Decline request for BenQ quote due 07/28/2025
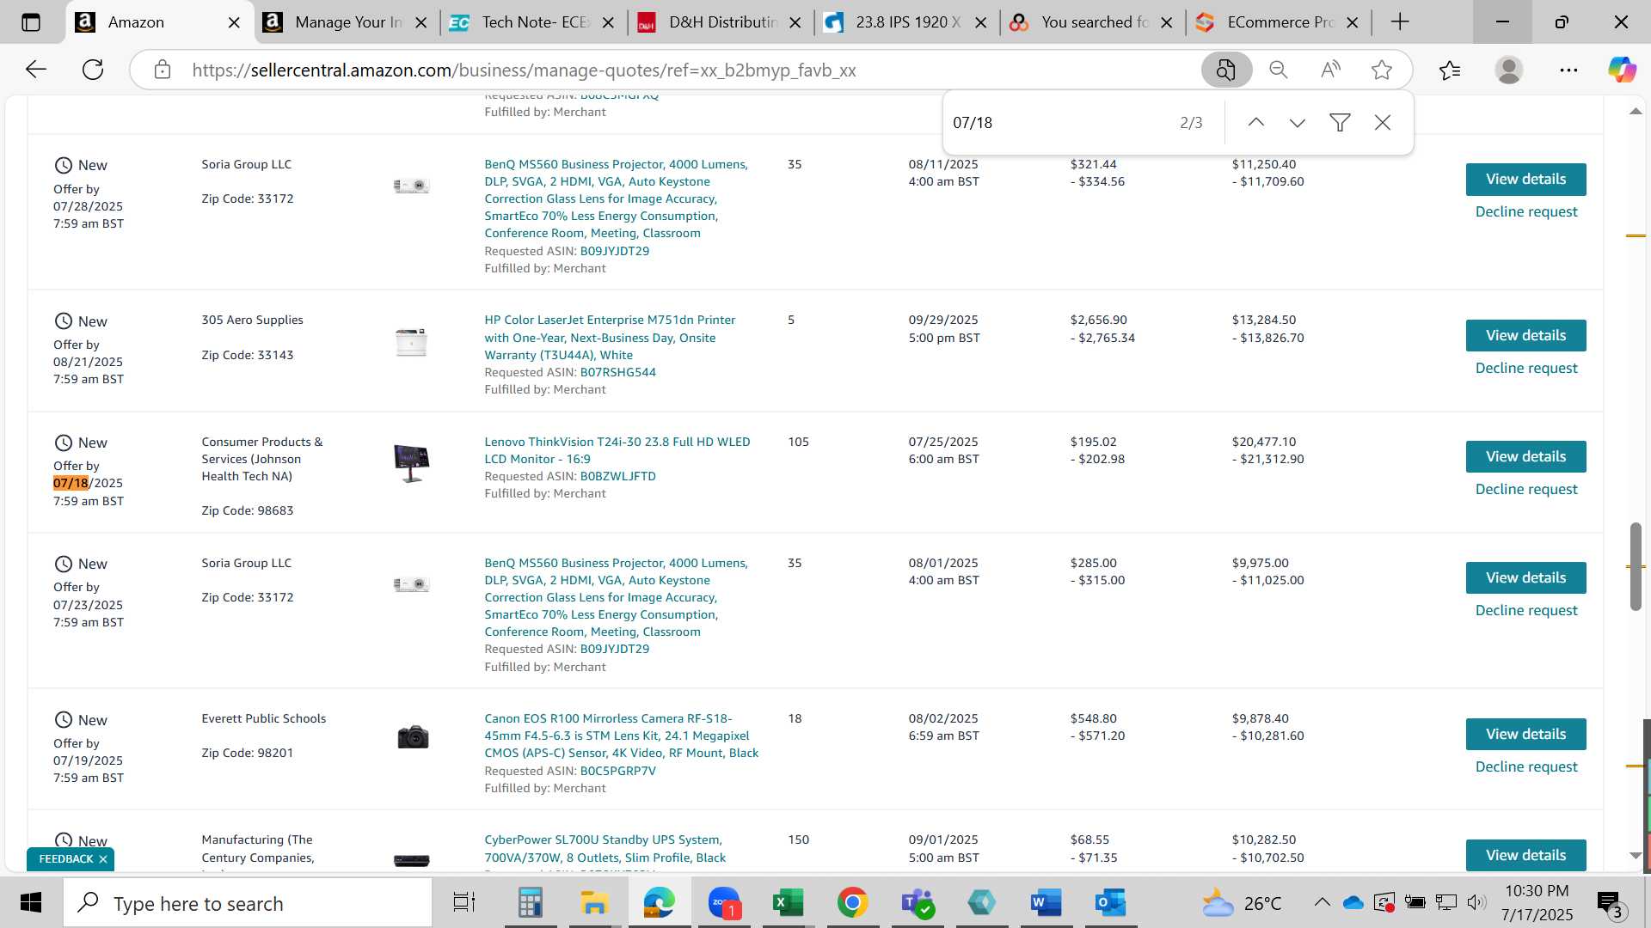 [x=1526, y=212]
